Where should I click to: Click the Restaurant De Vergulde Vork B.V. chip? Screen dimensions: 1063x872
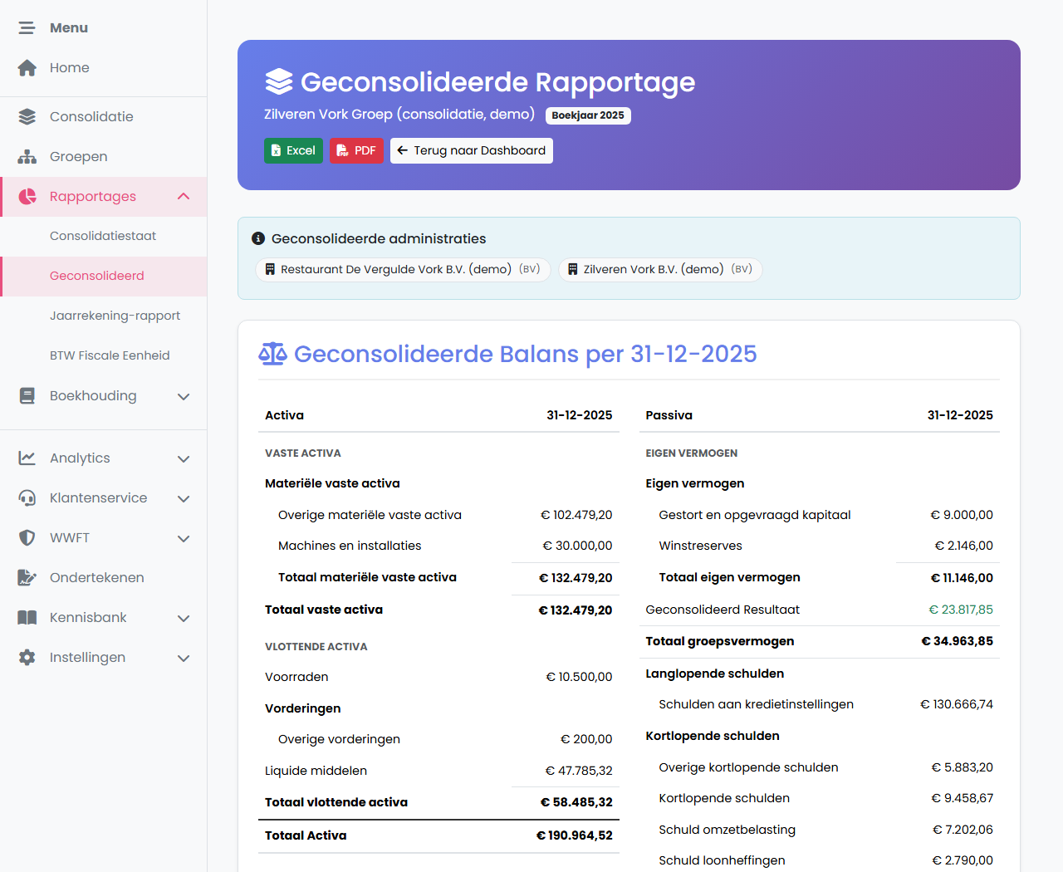[403, 269]
